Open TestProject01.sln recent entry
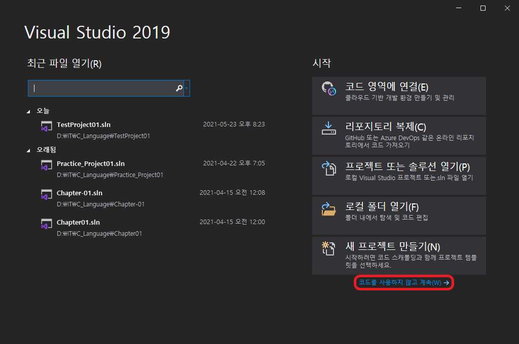Viewport: 519px width, 344px height. tap(153, 130)
